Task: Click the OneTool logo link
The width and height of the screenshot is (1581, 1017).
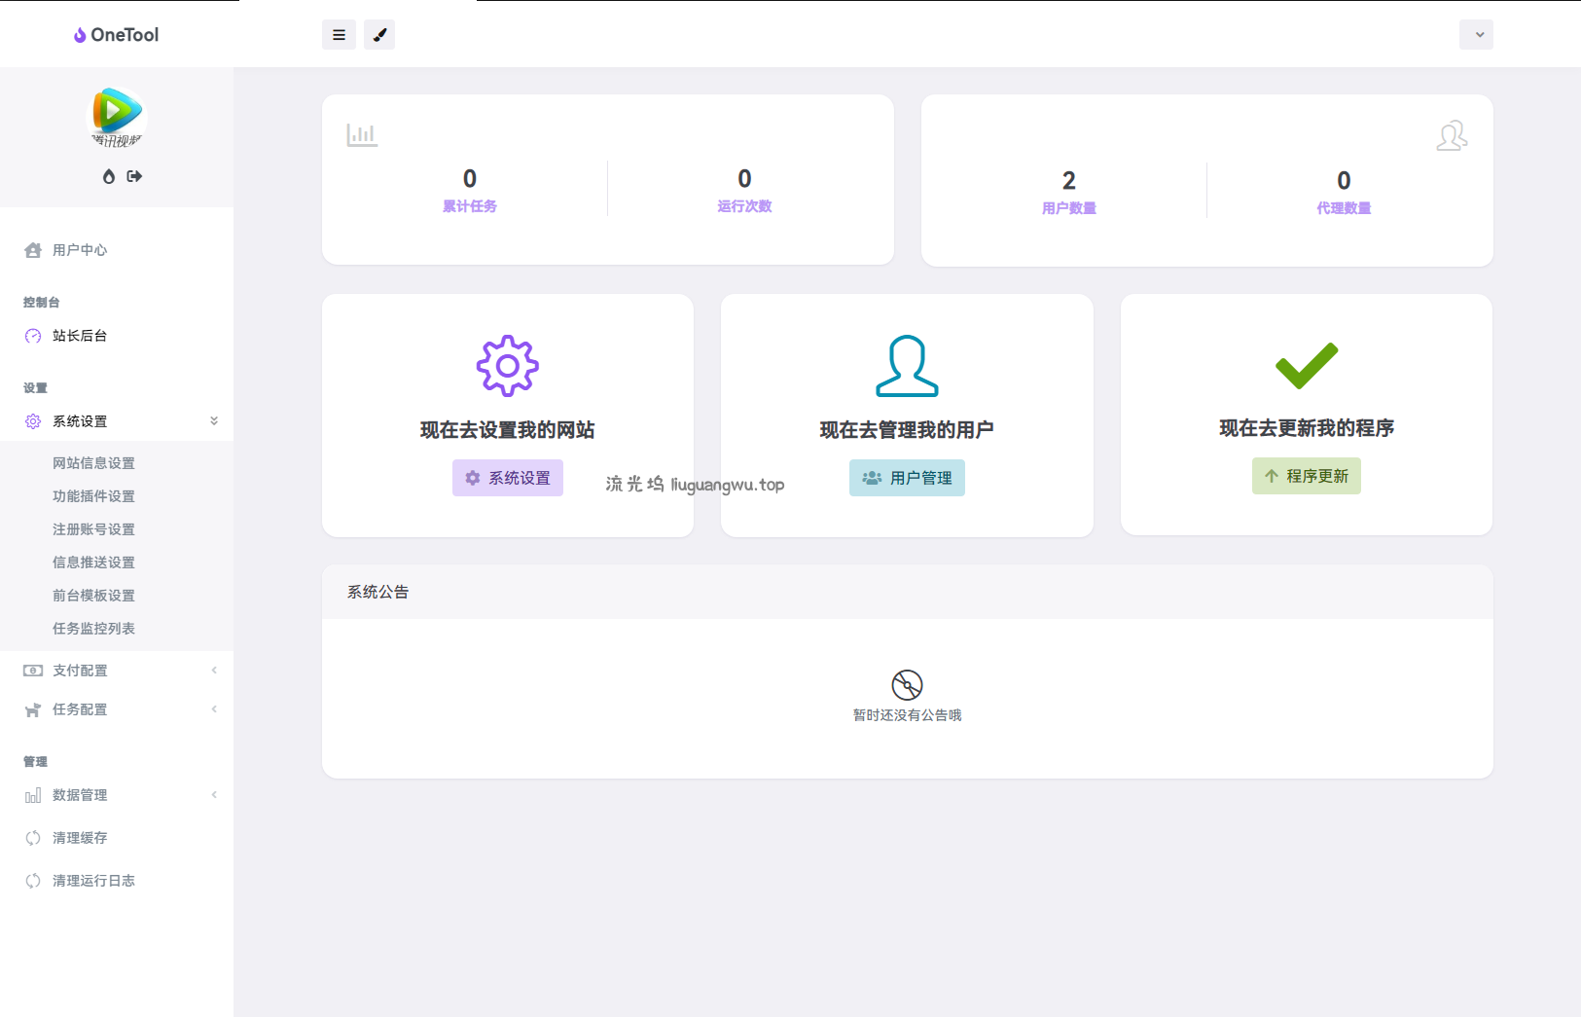Action: click(117, 35)
